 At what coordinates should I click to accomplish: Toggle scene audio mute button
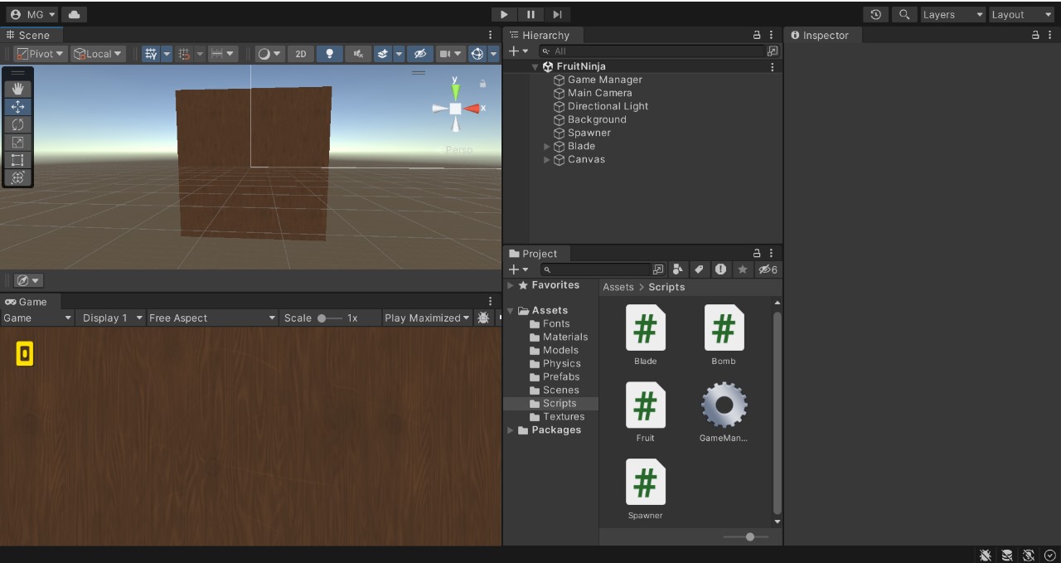coord(358,54)
